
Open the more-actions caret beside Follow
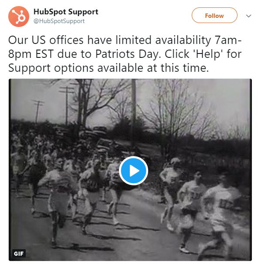click(248, 16)
